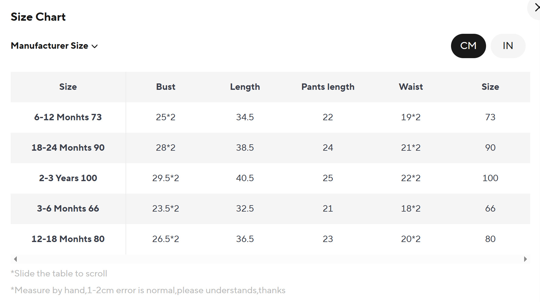
Task: Close the Size Chart dialog
Action: point(536,8)
